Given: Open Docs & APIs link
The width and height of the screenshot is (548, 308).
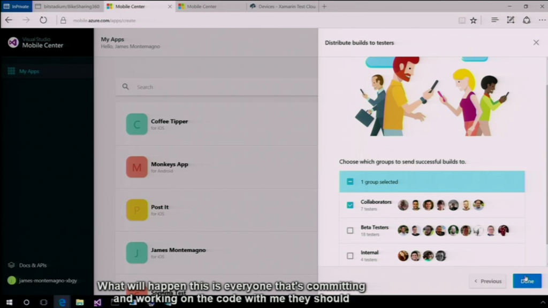Looking at the screenshot, I should 33,265.
